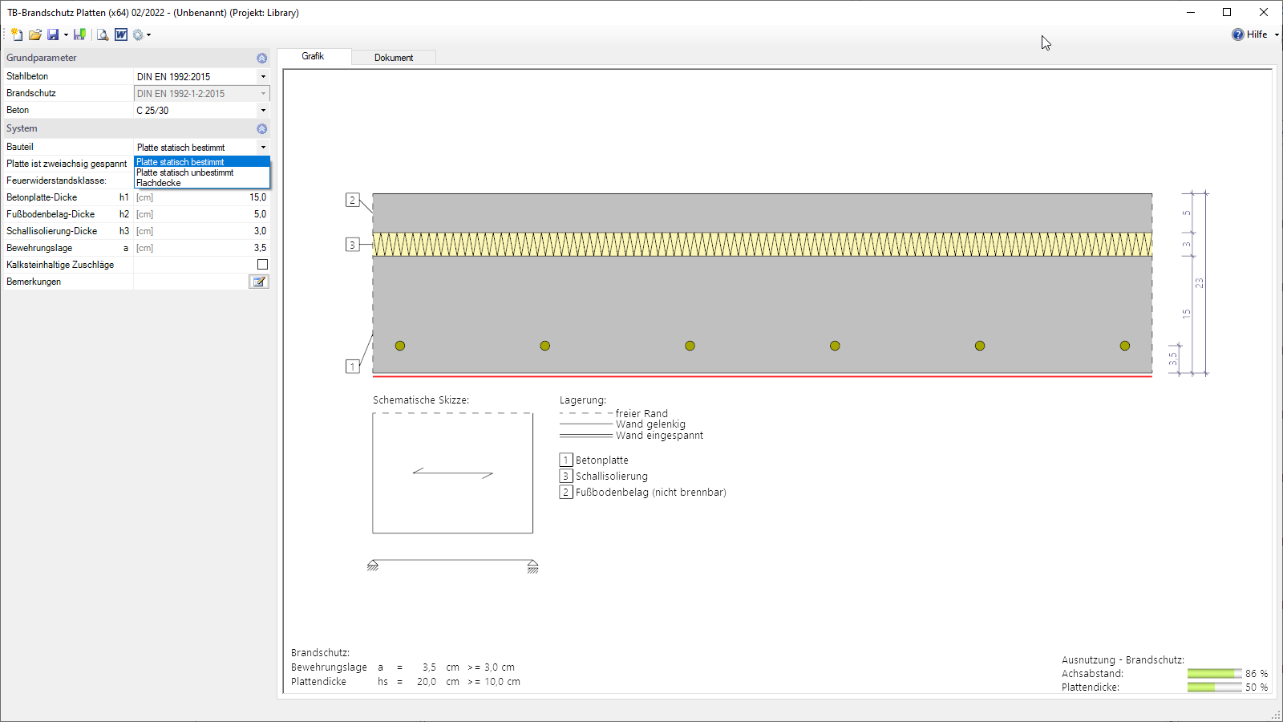
Task: Click the Bemerkungen text field
Action: pyautogui.click(x=191, y=282)
